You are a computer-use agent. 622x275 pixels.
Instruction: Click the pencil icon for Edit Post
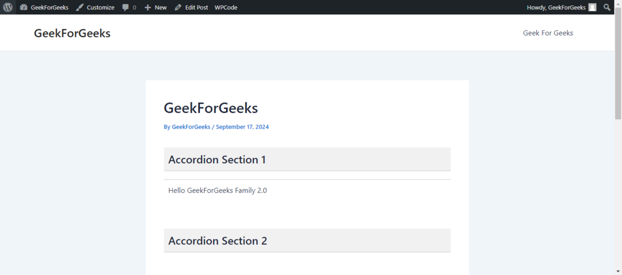(178, 7)
